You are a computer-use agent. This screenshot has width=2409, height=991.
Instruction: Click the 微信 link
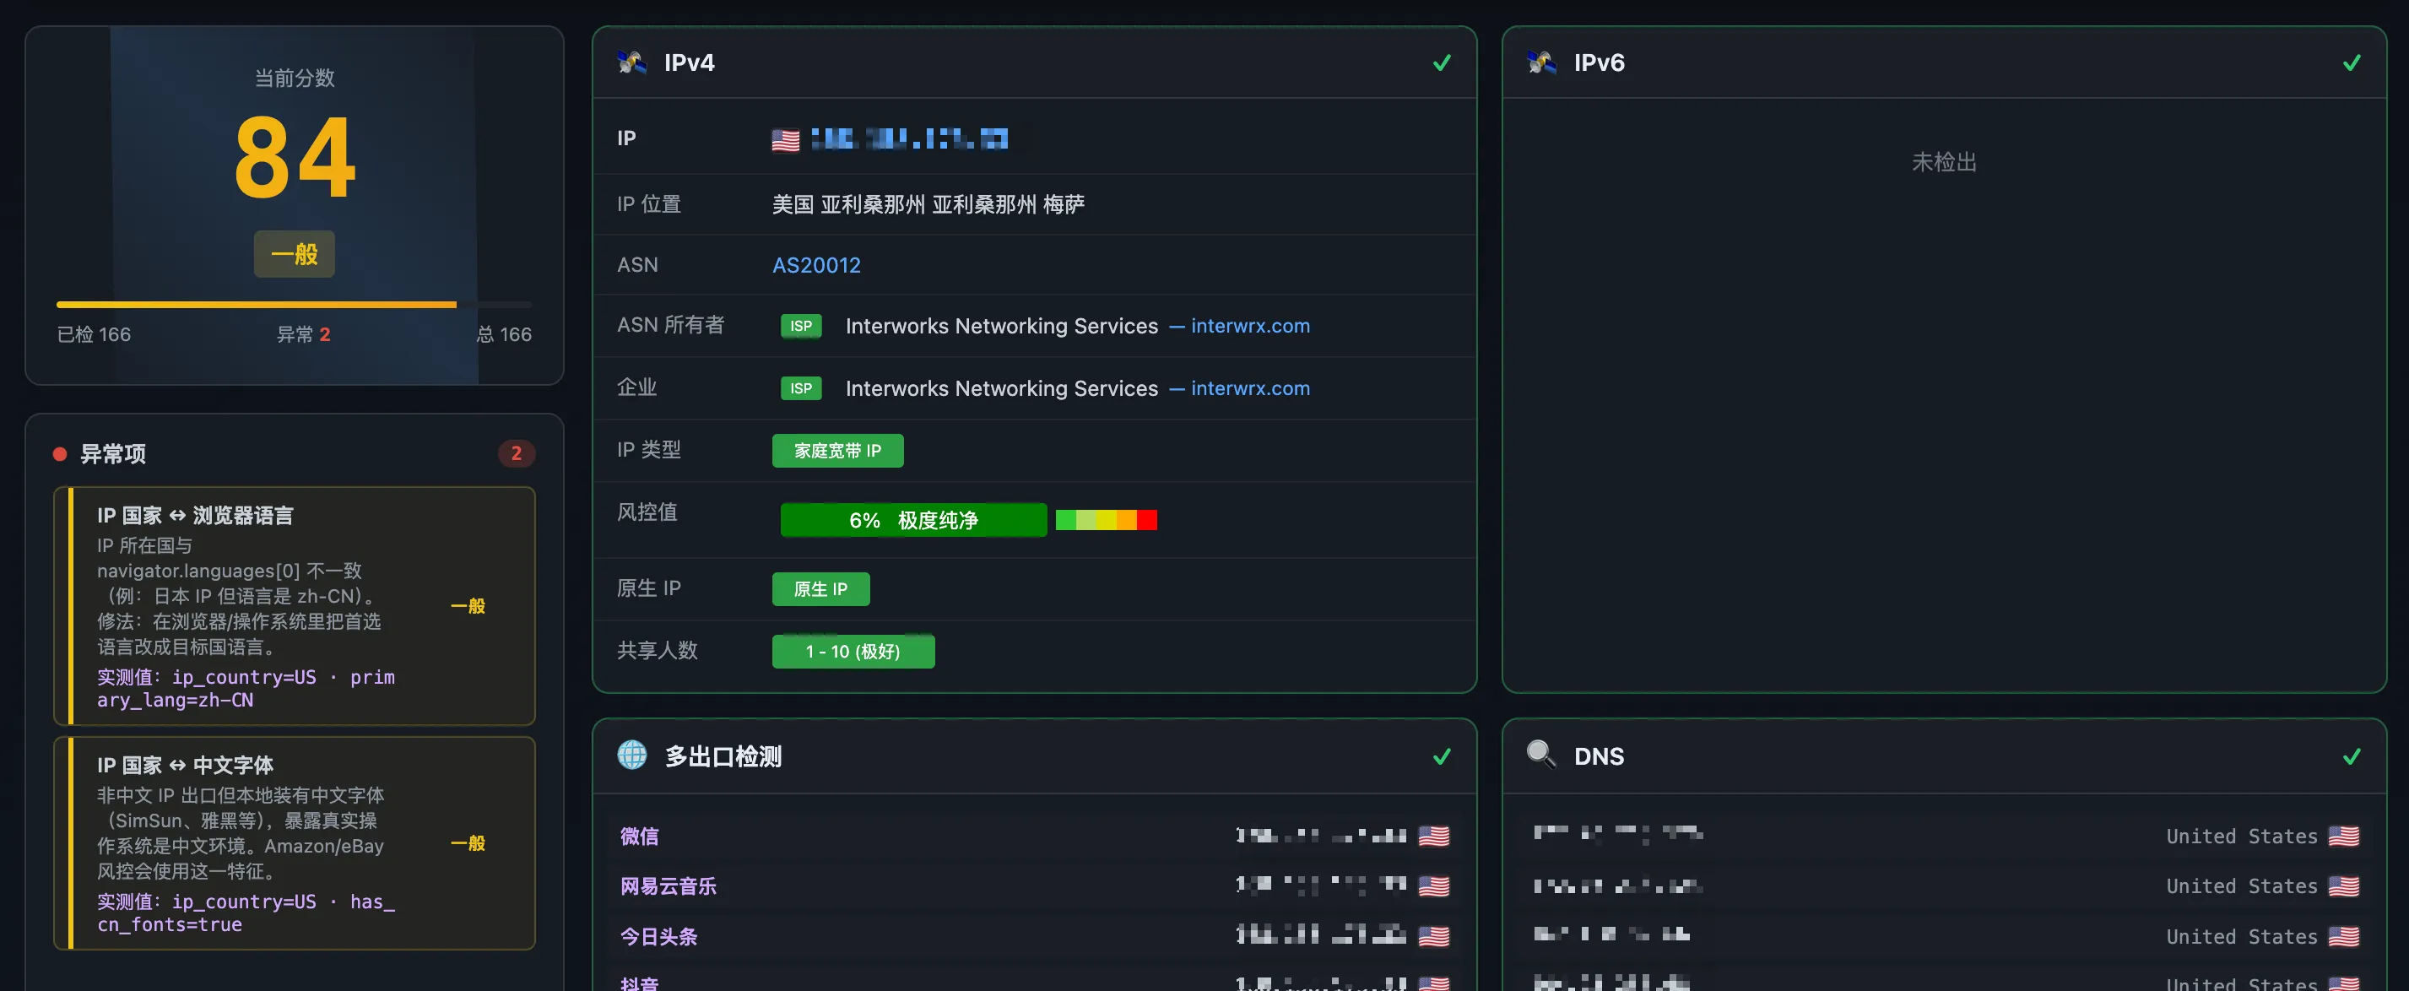(640, 836)
